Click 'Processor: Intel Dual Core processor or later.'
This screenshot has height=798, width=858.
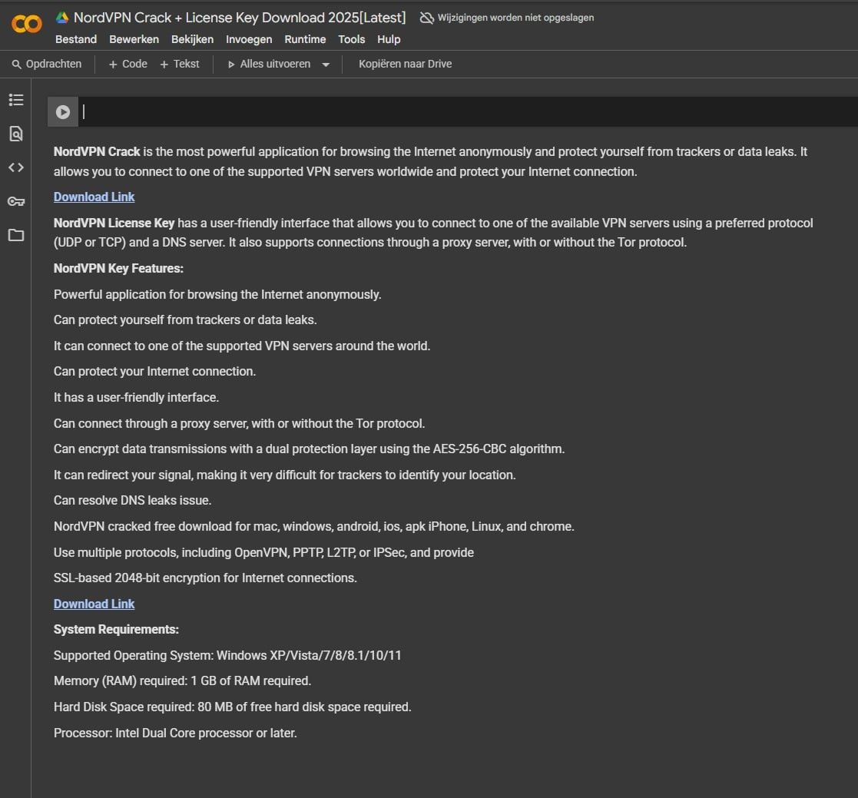click(175, 733)
